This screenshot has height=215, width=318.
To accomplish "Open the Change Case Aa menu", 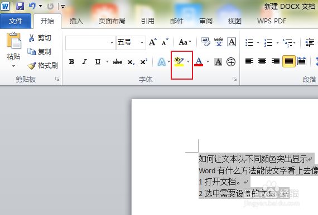I will pos(185,42).
